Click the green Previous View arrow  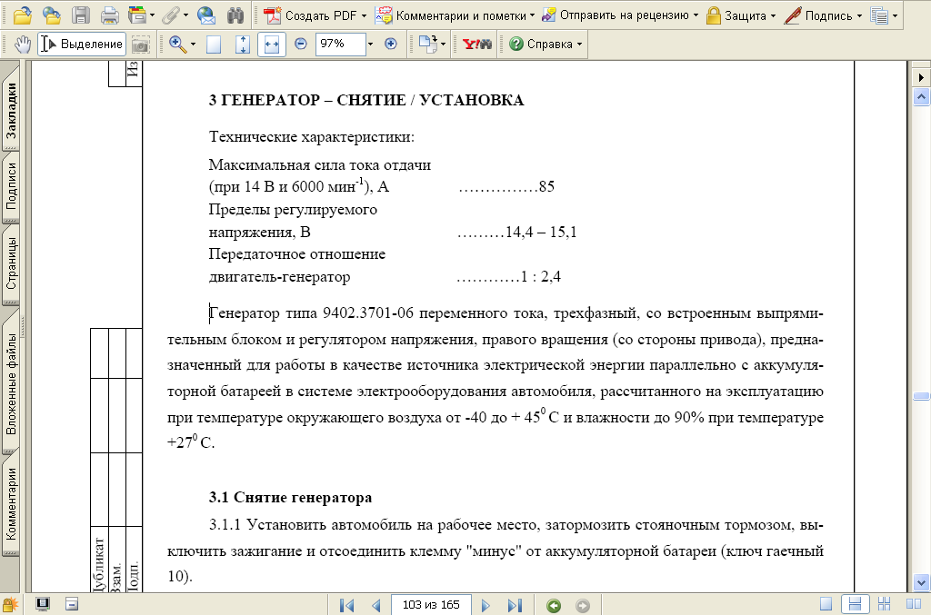tap(554, 605)
